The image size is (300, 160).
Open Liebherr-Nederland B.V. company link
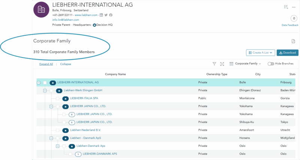85,130
